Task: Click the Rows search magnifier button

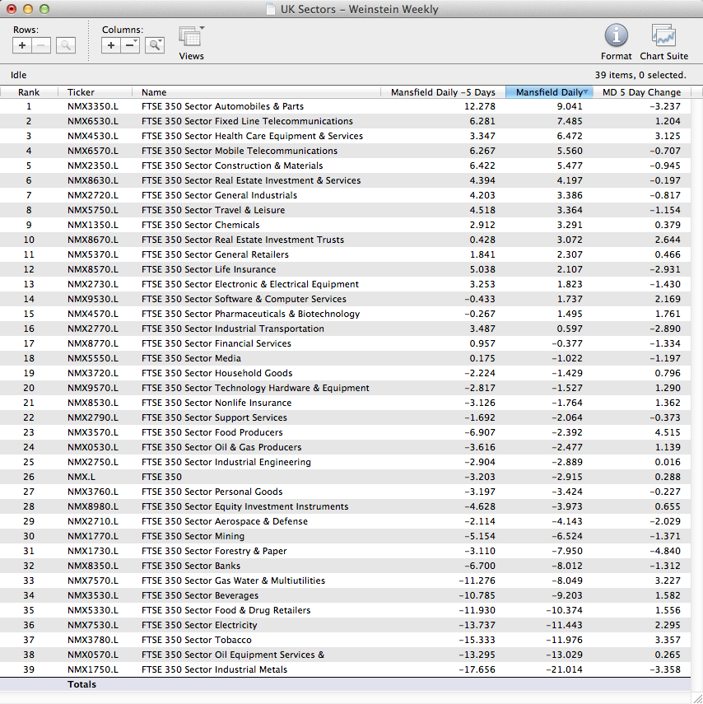Action: coord(66,45)
